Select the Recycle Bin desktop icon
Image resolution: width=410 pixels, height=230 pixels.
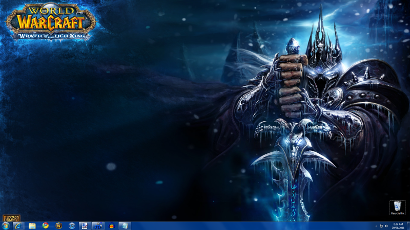click(x=398, y=208)
